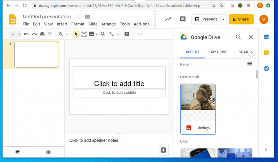This screenshot has height=162, width=278.
Task: Open the comment history icon
Action: [183, 19]
